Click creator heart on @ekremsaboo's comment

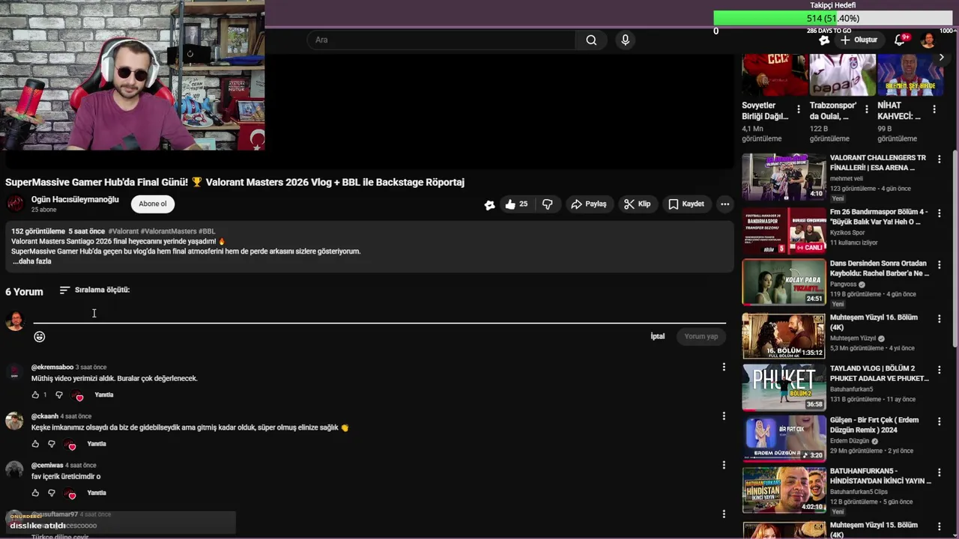click(x=78, y=395)
